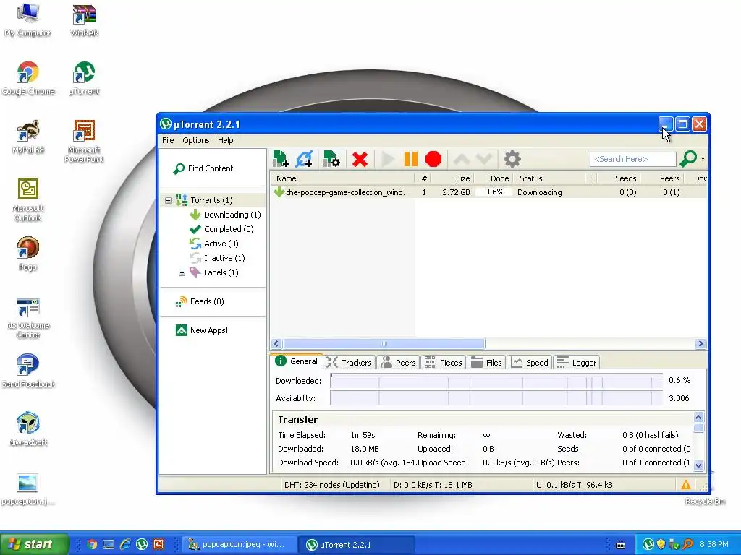Switch to the Pieces tab

(x=444, y=363)
